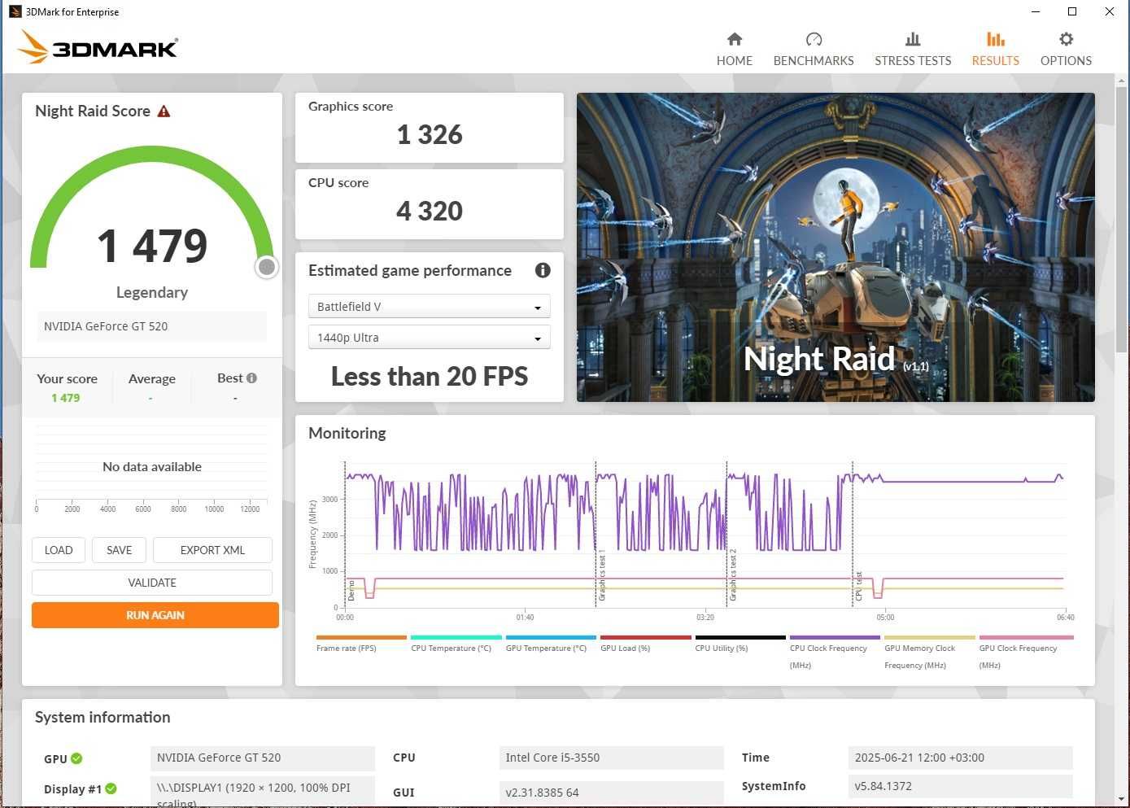Click the Display #1 resolution value
The width and height of the screenshot is (1130, 808).
coord(263,792)
